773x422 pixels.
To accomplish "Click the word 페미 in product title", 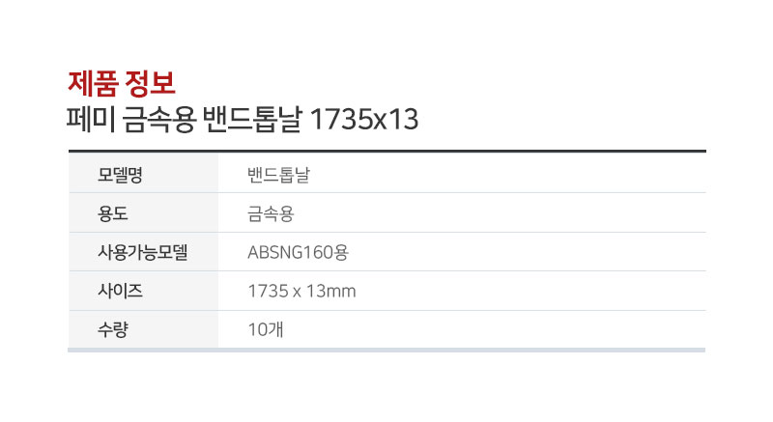I will click(91, 120).
